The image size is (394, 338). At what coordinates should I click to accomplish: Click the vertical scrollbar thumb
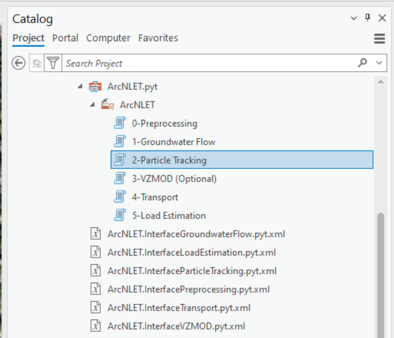(380, 275)
